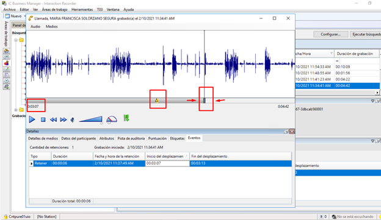Open the Ayuda menu

(129, 10)
